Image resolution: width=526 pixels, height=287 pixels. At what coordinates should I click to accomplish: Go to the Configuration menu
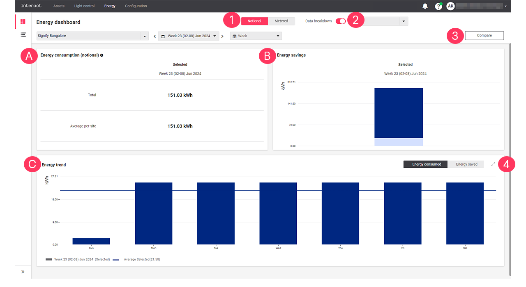pyautogui.click(x=136, y=6)
